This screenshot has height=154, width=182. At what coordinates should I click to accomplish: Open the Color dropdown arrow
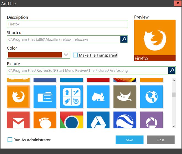tap(66, 55)
